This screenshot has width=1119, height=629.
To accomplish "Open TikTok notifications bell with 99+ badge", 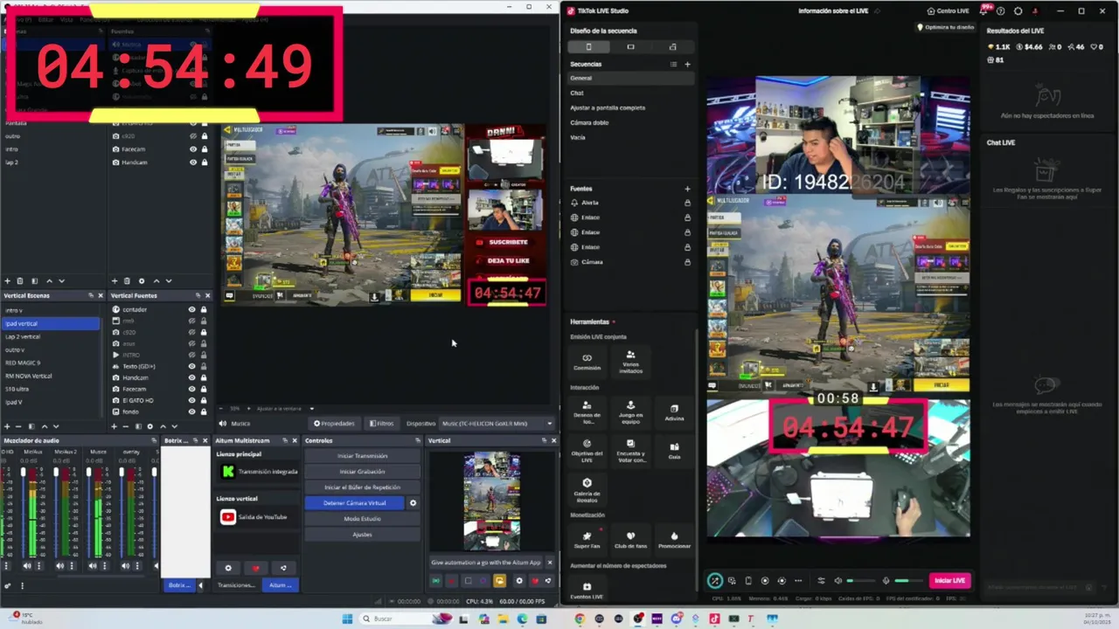I will point(984,10).
